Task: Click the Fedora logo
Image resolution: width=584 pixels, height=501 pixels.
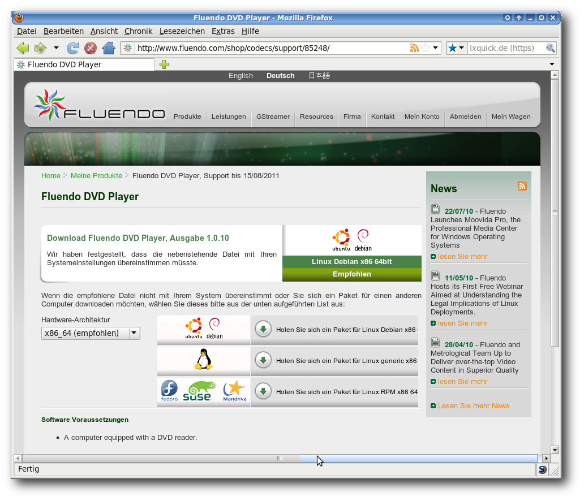Action: click(x=169, y=391)
